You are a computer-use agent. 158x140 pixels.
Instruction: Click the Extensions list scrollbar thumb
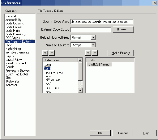click(80, 71)
